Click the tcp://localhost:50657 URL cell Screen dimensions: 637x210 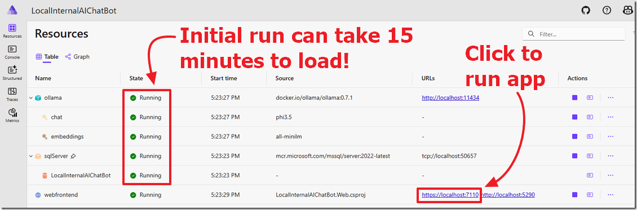449,156
